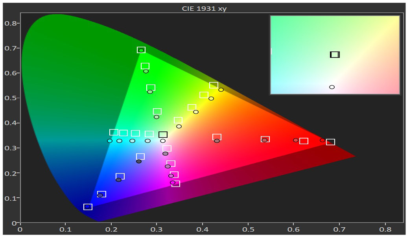
Task: Select the white measured circle below black square
Action: click(x=163, y=141)
